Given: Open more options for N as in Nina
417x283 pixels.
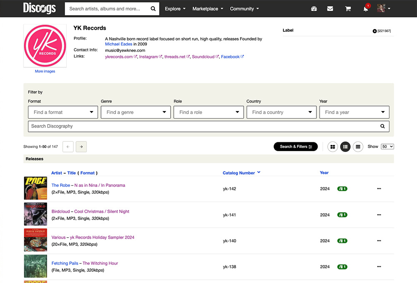Looking at the screenshot, I should [379, 189].
